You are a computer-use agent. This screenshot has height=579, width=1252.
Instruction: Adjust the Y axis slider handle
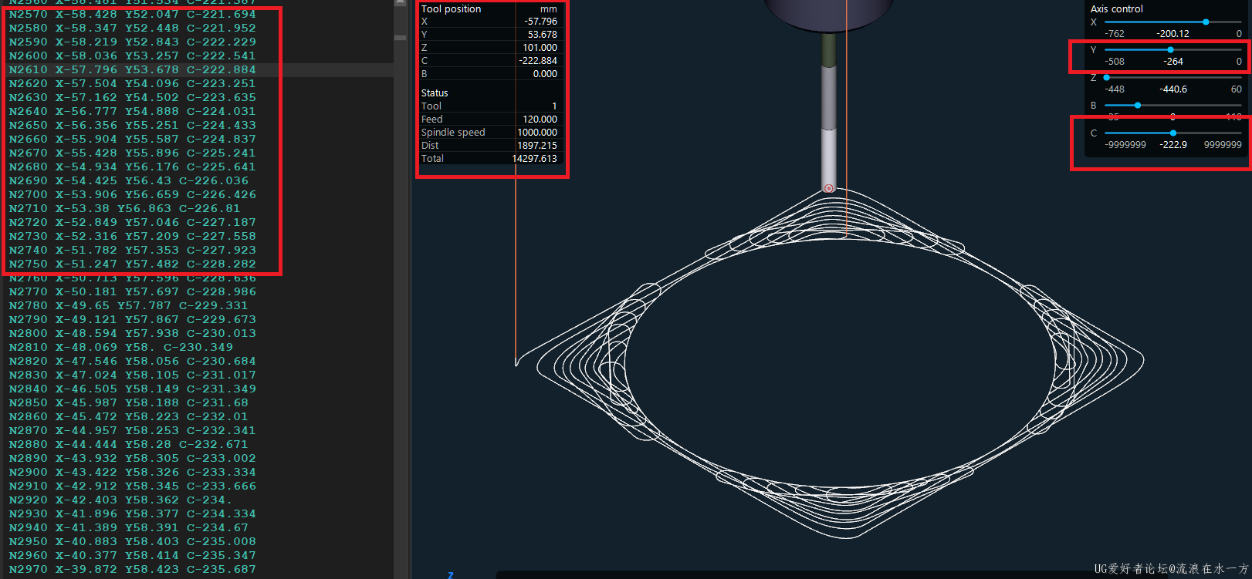(1170, 50)
